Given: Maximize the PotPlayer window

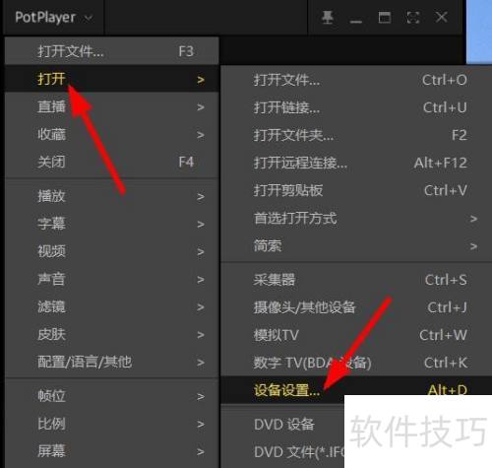Looking at the screenshot, I should click(x=385, y=17).
